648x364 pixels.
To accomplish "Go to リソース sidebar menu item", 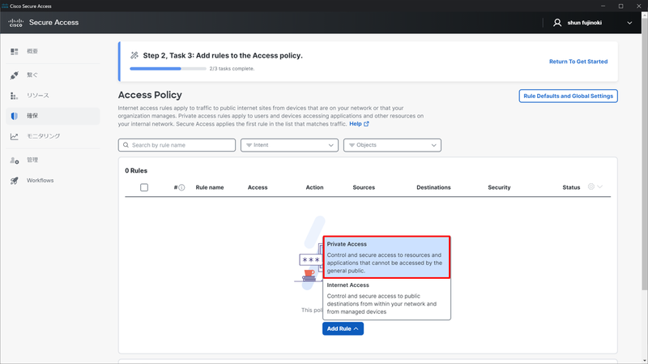I will pos(53,96).
